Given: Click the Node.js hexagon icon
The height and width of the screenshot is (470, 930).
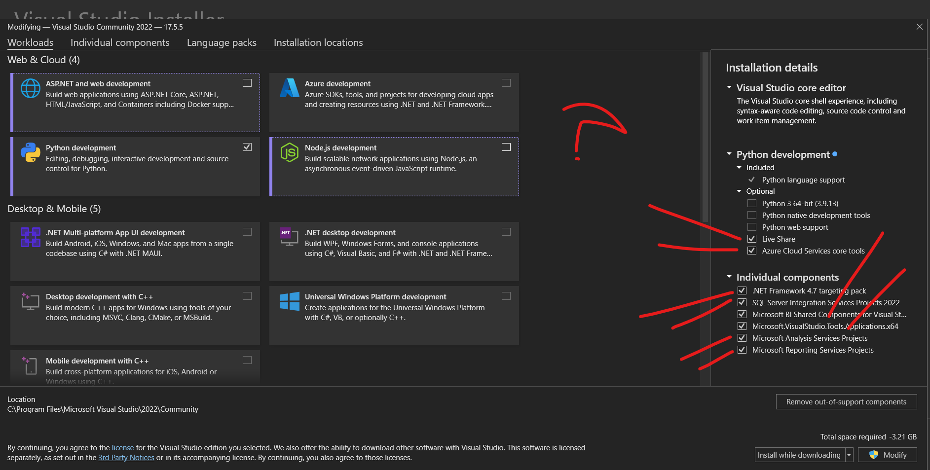Looking at the screenshot, I should coord(289,152).
